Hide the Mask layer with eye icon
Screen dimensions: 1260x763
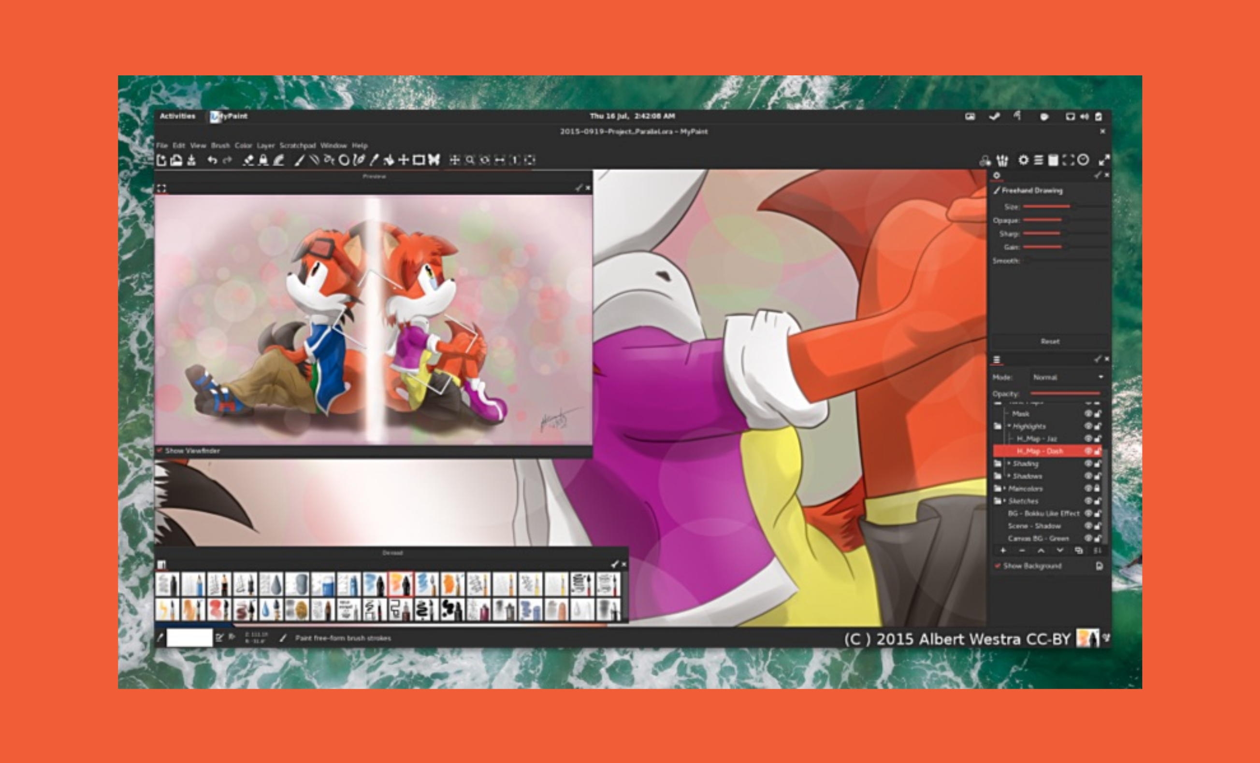coord(1089,413)
